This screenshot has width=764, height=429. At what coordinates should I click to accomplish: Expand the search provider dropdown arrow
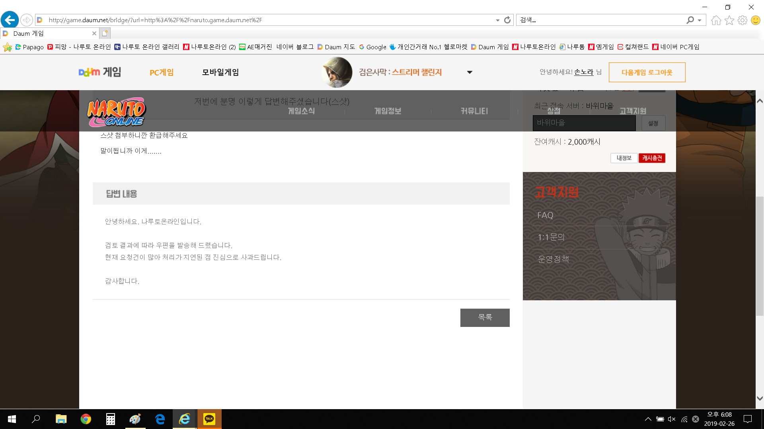[700, 20]
